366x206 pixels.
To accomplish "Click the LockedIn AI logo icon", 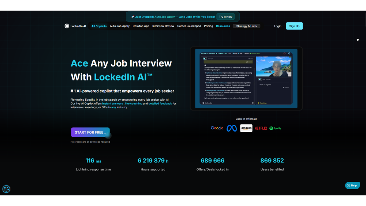I will click(67, 26).
